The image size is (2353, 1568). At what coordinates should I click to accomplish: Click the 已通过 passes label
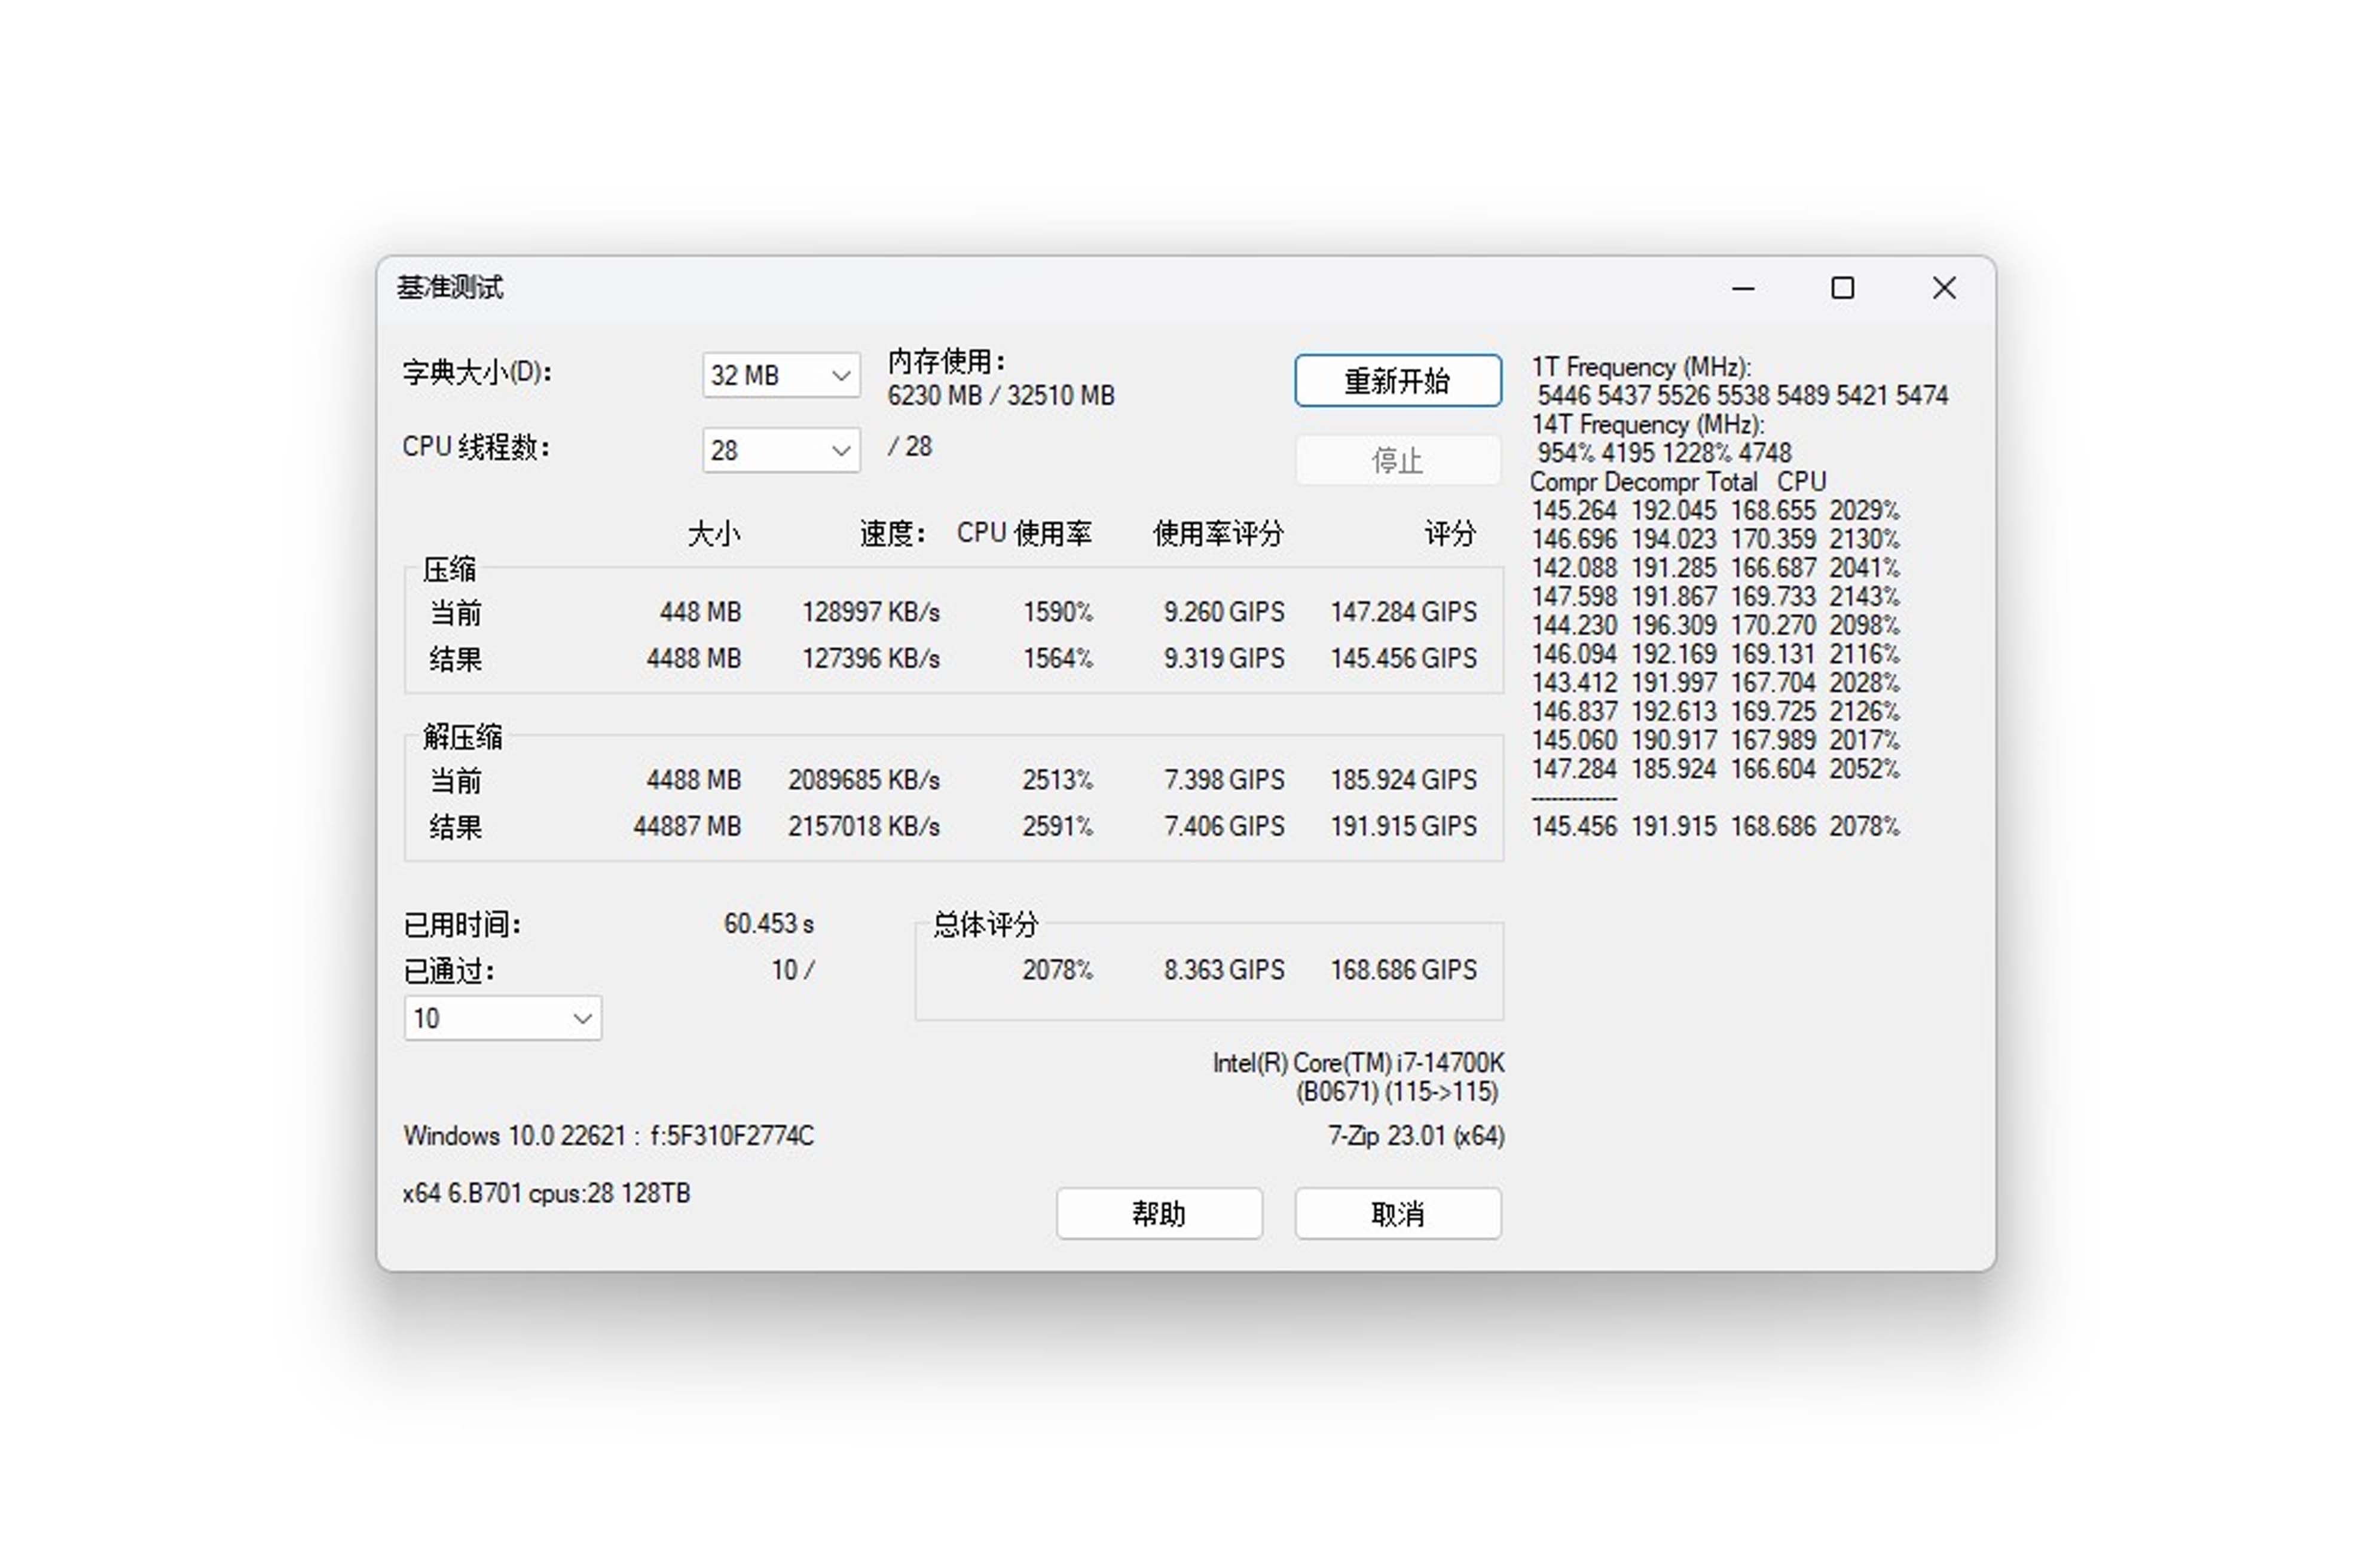click(x=449, y=971)
